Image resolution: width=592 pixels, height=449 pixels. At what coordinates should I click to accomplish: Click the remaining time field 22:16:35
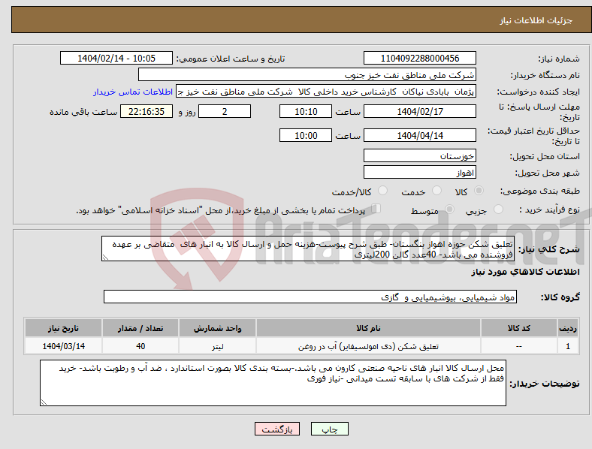click(146, 111)
